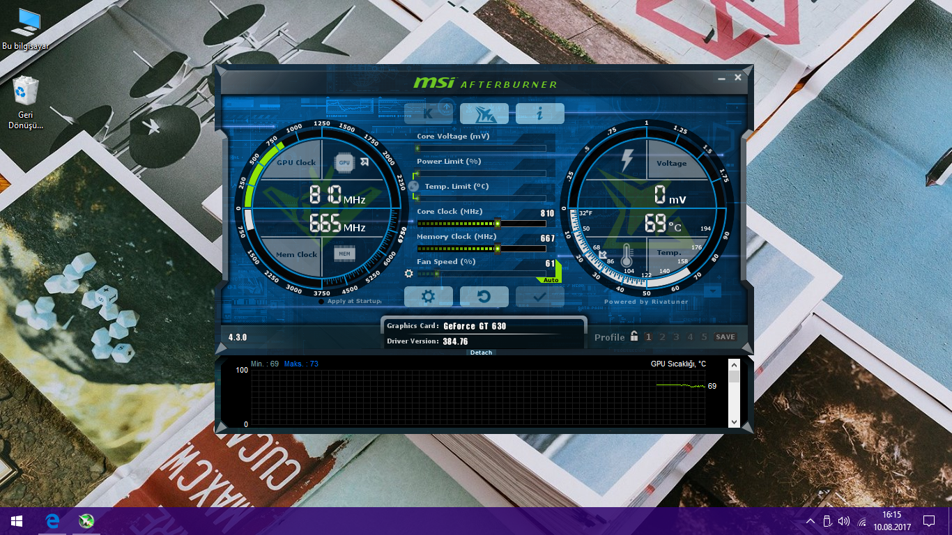The height and width of the screenshot is (535, 952).
Task: Click the SAVE profile button
Action: coord(725,337)
